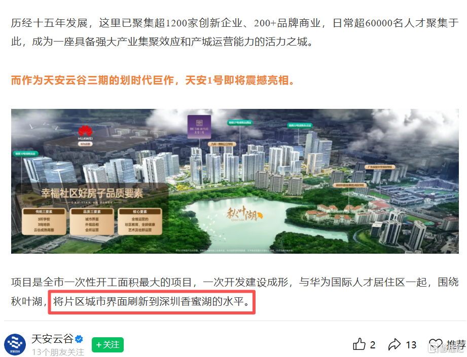
Task: Select the 核心要素 card in the image
Action: [x=140, y=222]
